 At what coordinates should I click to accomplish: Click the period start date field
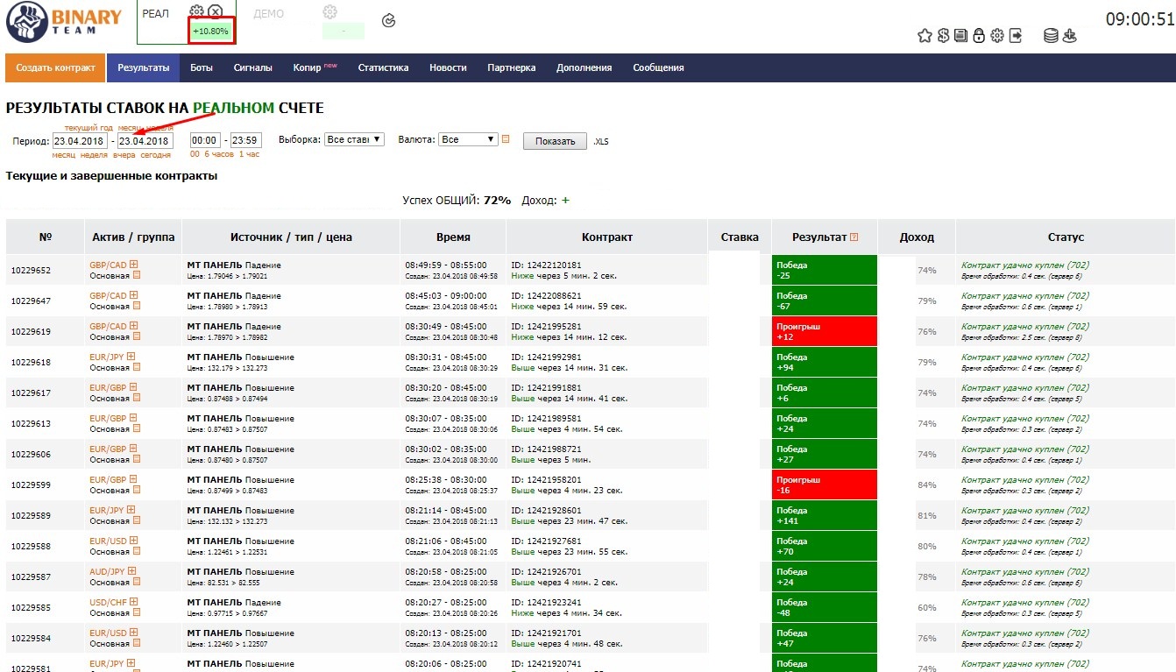[x=80, y=140]
